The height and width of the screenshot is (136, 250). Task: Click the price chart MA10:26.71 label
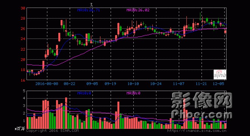pos(89,10)
